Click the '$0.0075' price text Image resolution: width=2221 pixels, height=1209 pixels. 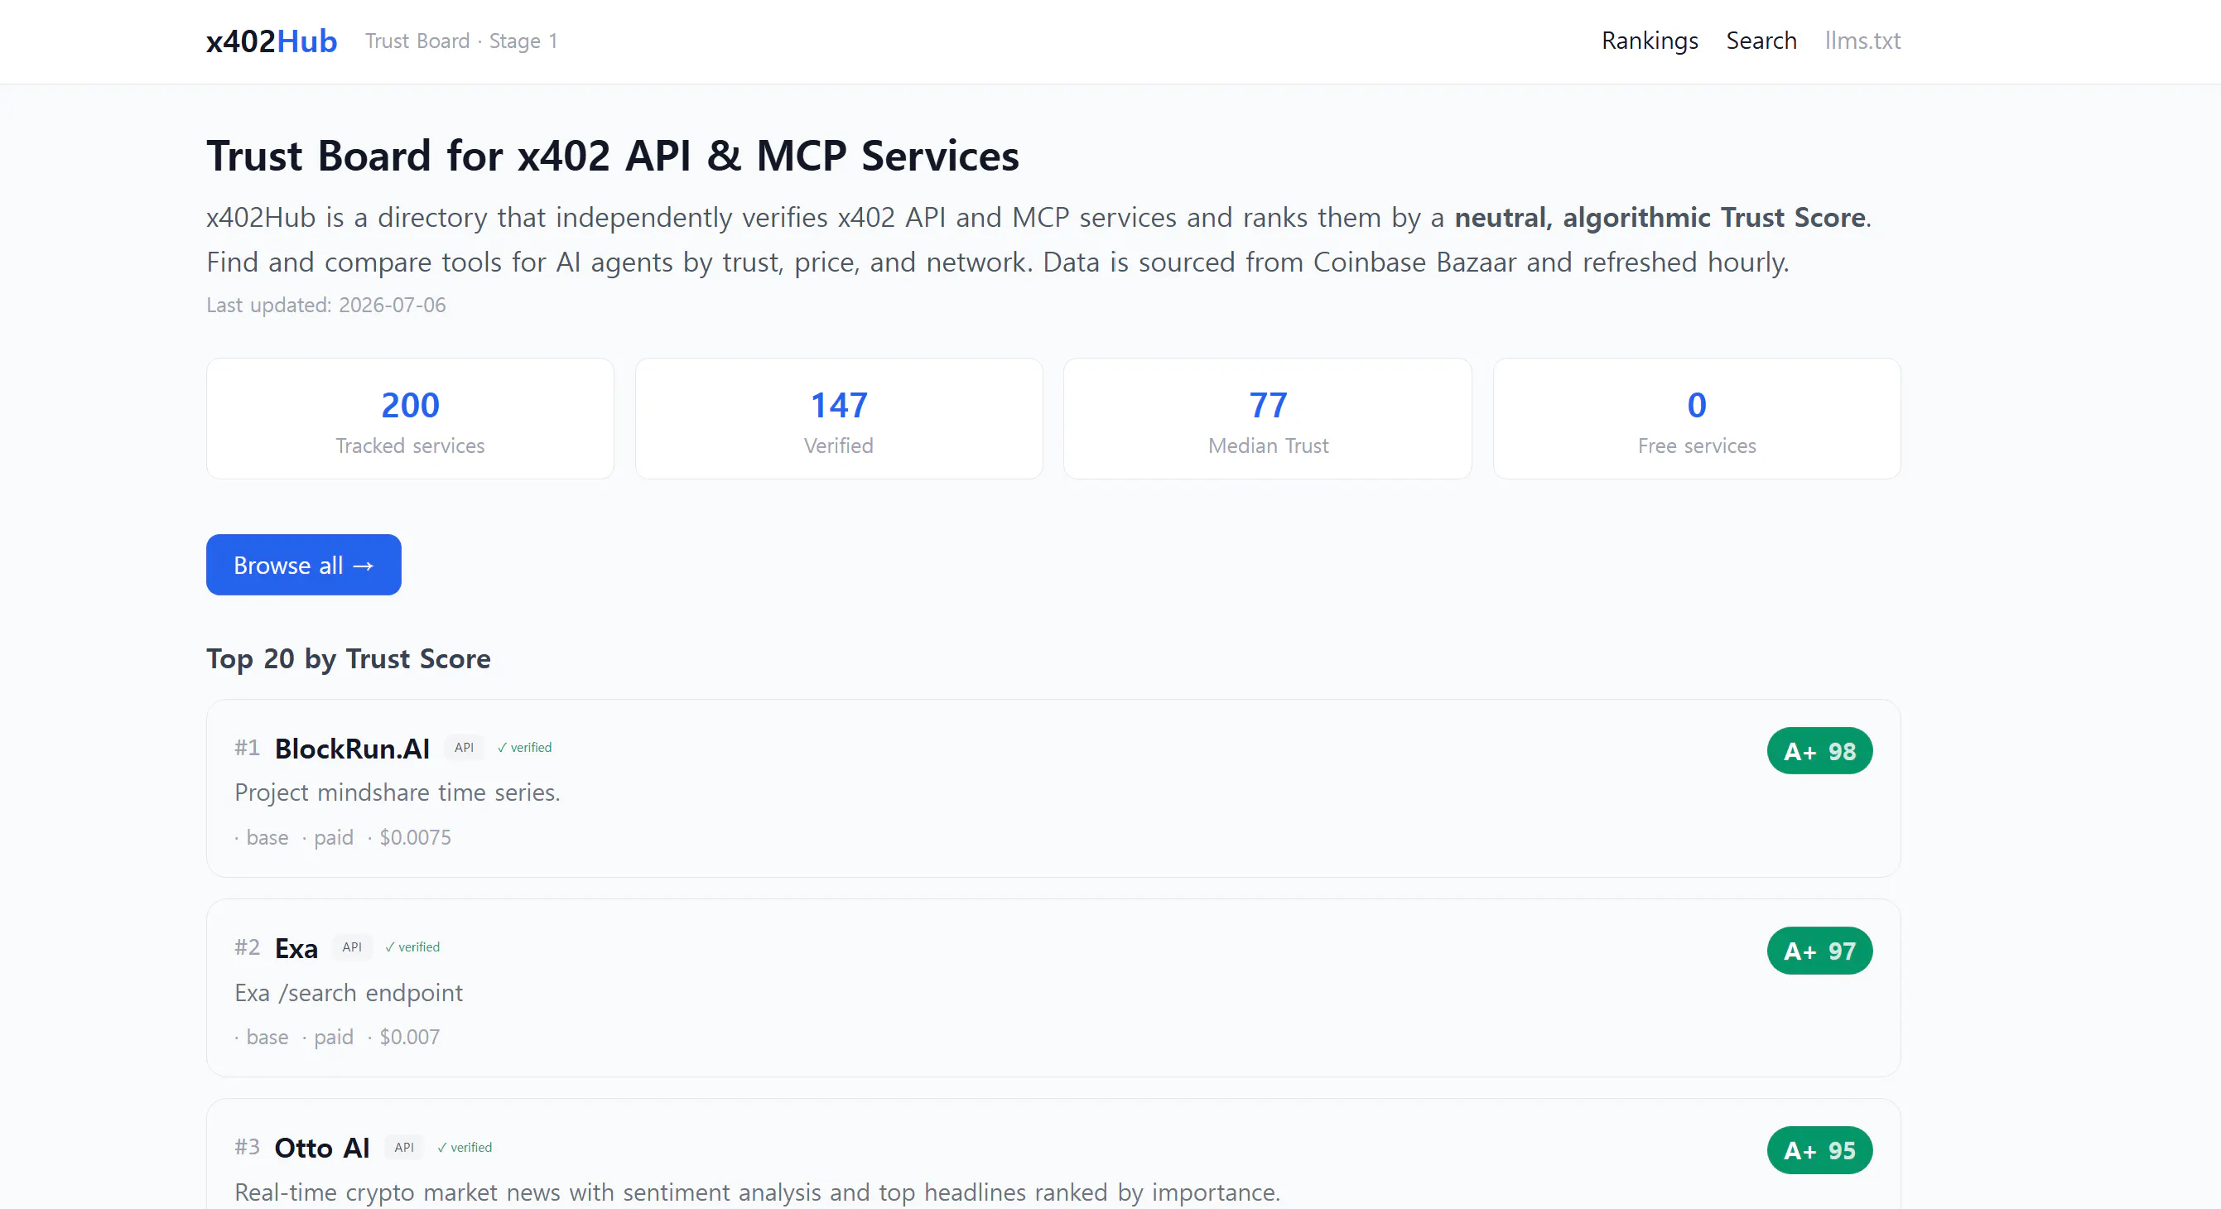[415, 837]
